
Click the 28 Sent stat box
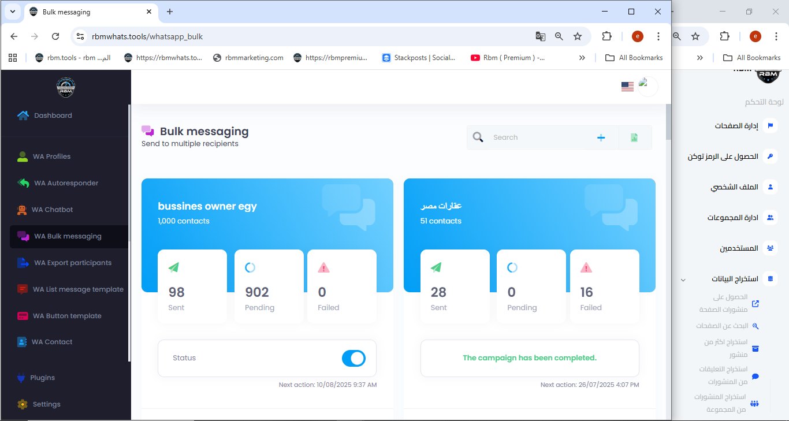coord(455,286)
